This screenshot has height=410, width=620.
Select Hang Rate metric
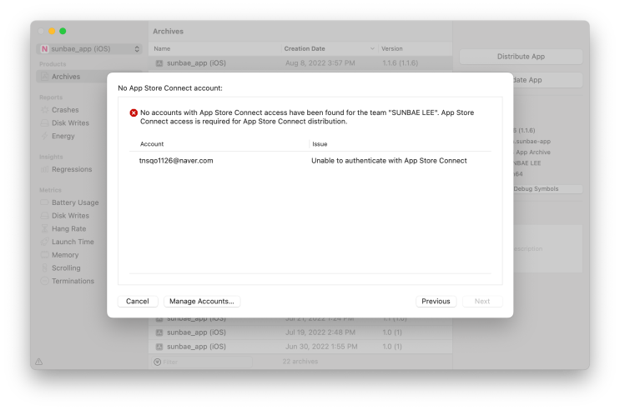coord(68,228)
